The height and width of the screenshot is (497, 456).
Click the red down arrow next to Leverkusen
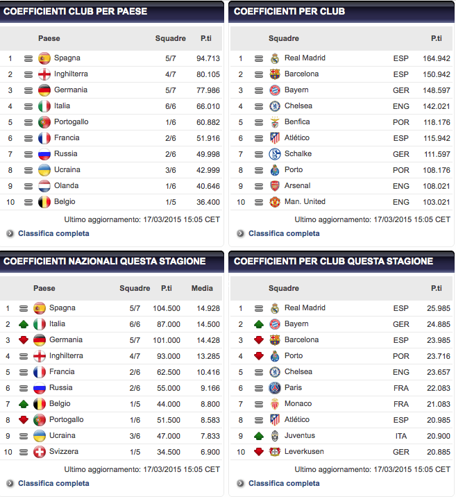258,452
